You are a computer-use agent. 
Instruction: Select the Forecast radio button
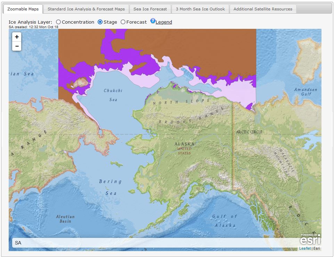(123, 22)
